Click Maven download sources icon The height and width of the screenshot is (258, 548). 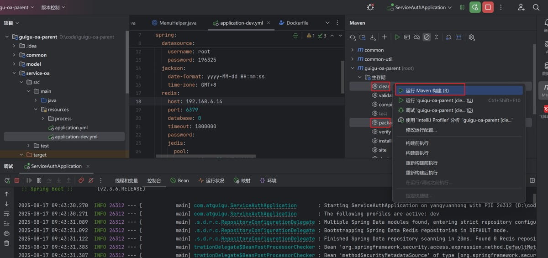[x=373, y=37]
